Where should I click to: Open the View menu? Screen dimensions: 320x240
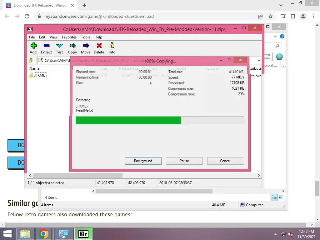[53, 37]
